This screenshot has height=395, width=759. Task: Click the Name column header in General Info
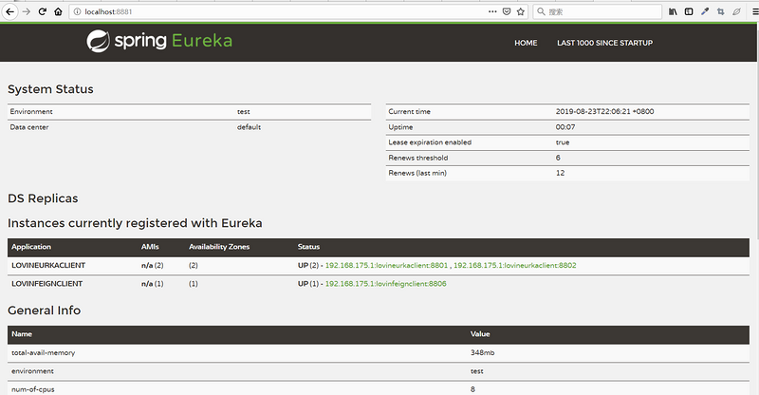pos(22,334)
